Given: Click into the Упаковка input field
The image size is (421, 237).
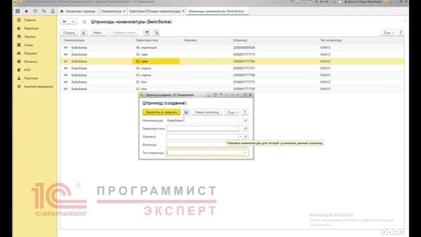Looking at the screenshot, I should 203,137.
